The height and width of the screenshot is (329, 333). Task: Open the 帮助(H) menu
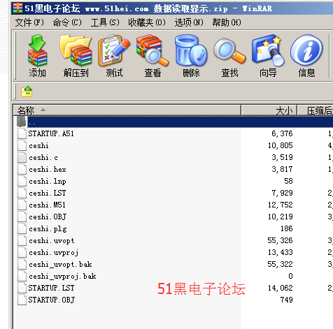coord(227,22)
